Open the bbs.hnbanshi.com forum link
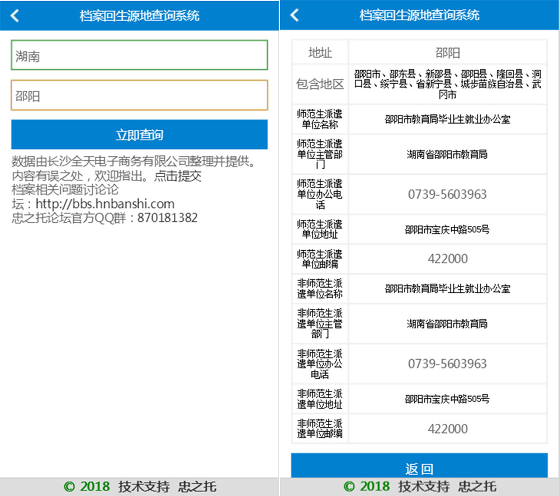Screen dimensions: 559x496 click(x=105, y=204)
